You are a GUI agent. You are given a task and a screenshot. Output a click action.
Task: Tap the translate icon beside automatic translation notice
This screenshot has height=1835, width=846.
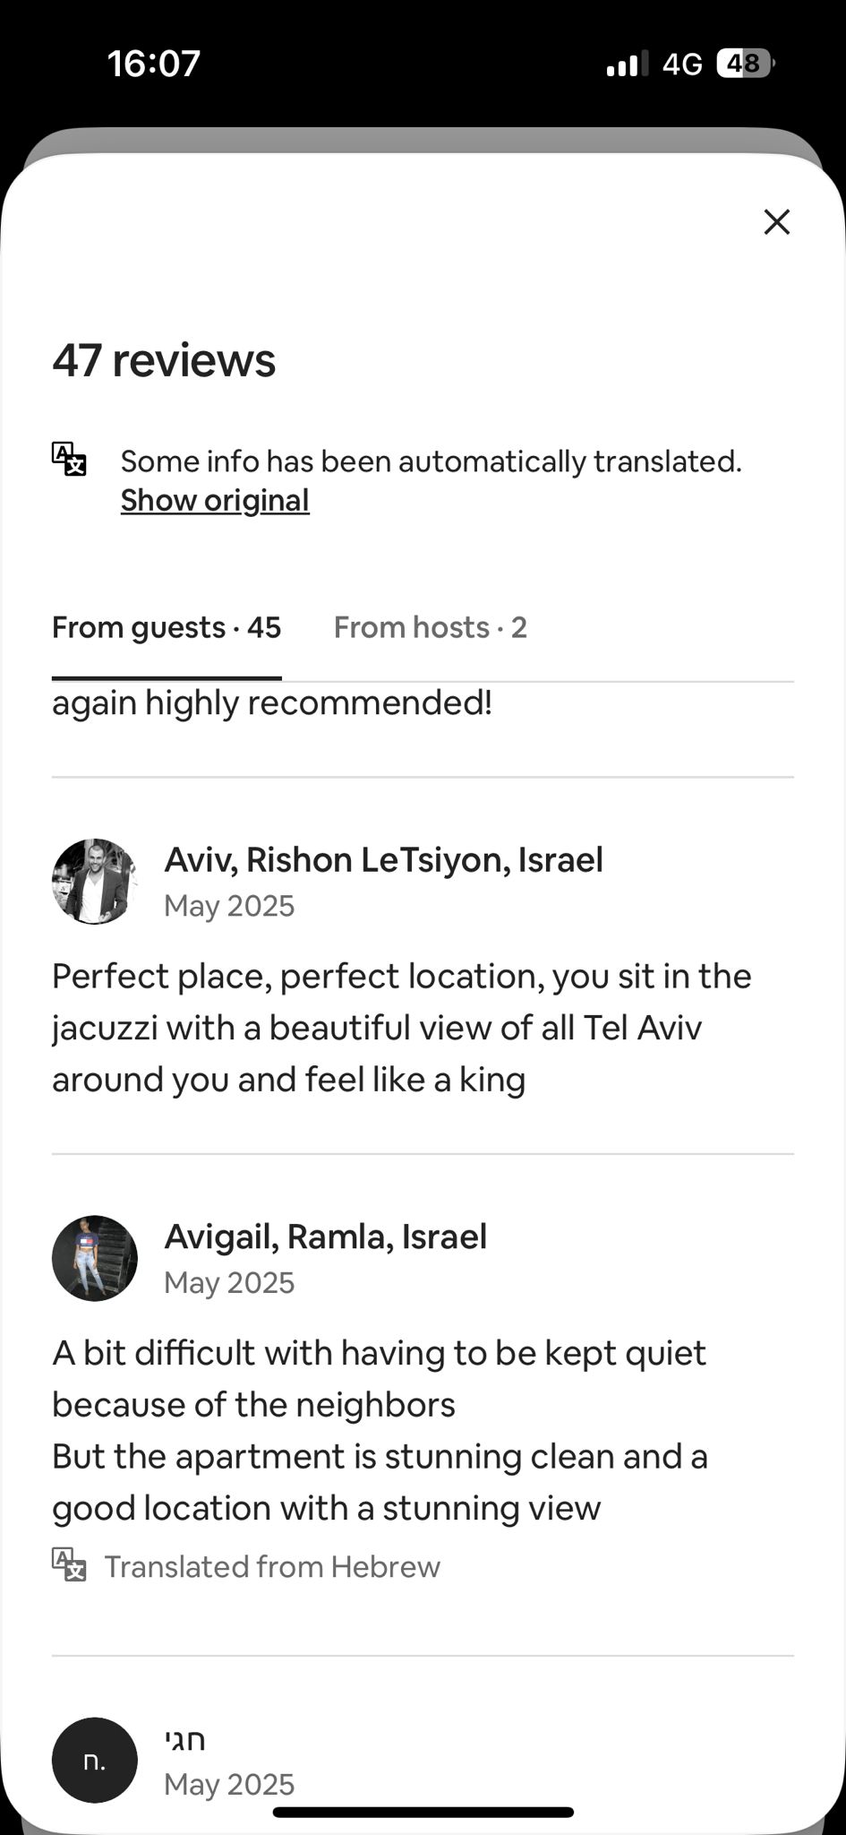coord(69,459)
